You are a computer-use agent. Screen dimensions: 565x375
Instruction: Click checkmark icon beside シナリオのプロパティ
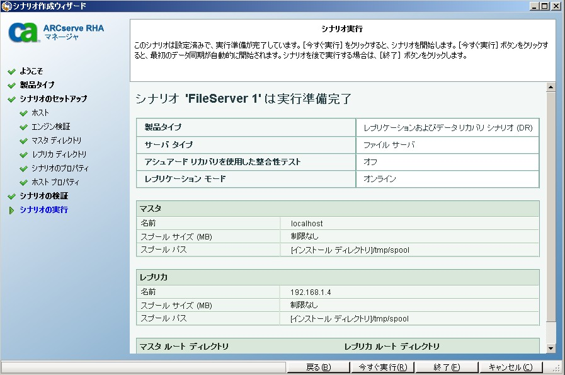[x=24, y=168]
